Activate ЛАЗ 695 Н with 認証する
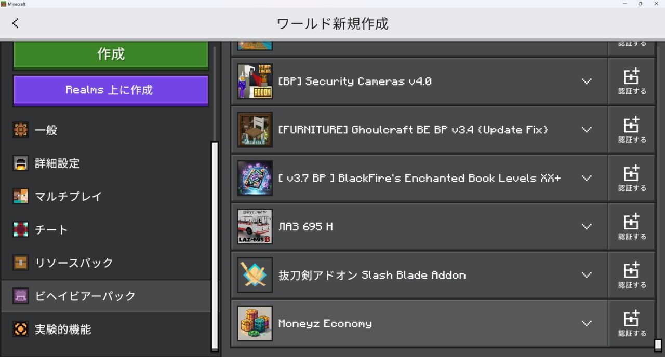The image size is (665, 357). click(632, 227)
